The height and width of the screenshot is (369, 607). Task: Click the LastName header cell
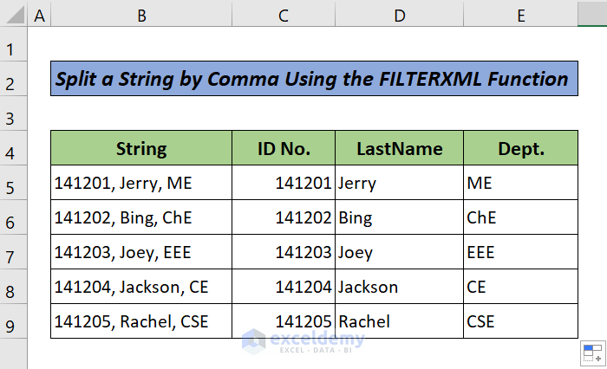[399, 148]
